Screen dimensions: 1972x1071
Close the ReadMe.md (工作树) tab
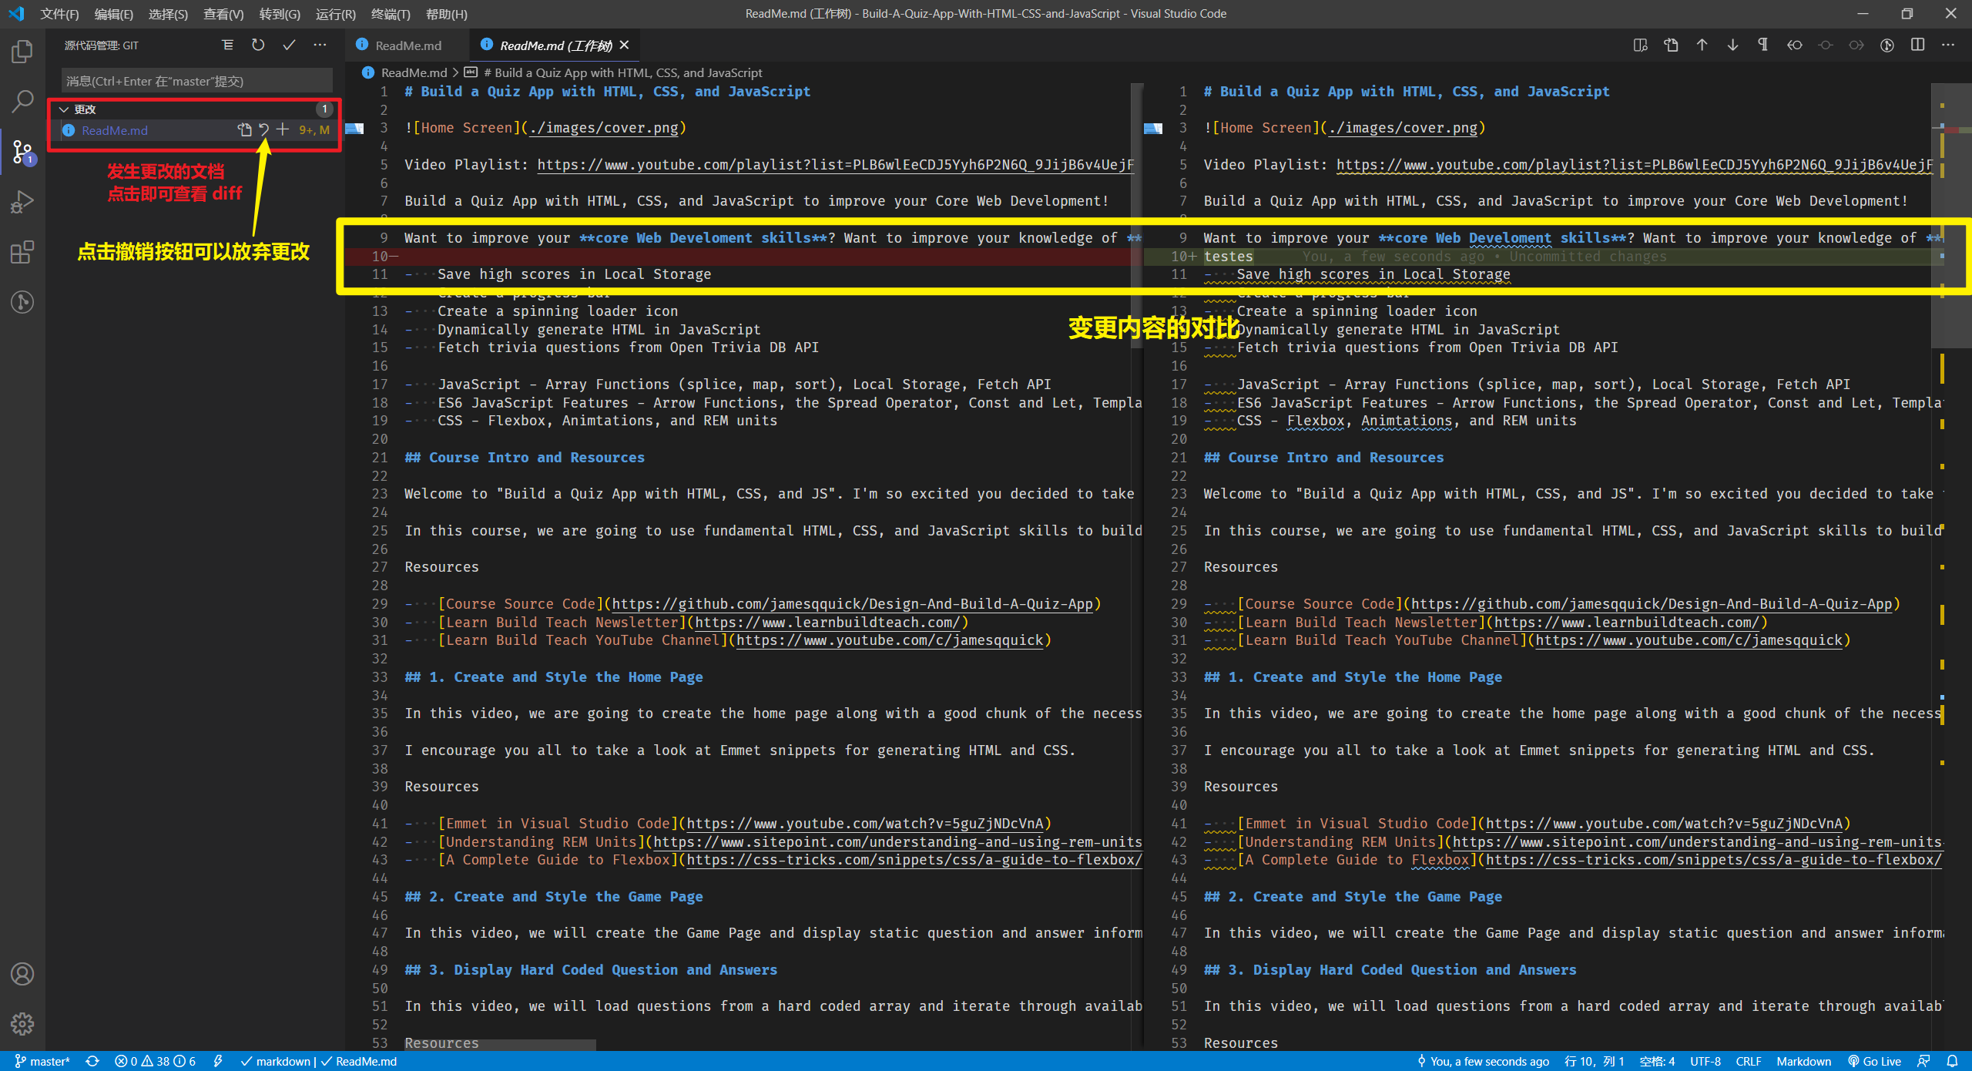[x=624, y=45]
